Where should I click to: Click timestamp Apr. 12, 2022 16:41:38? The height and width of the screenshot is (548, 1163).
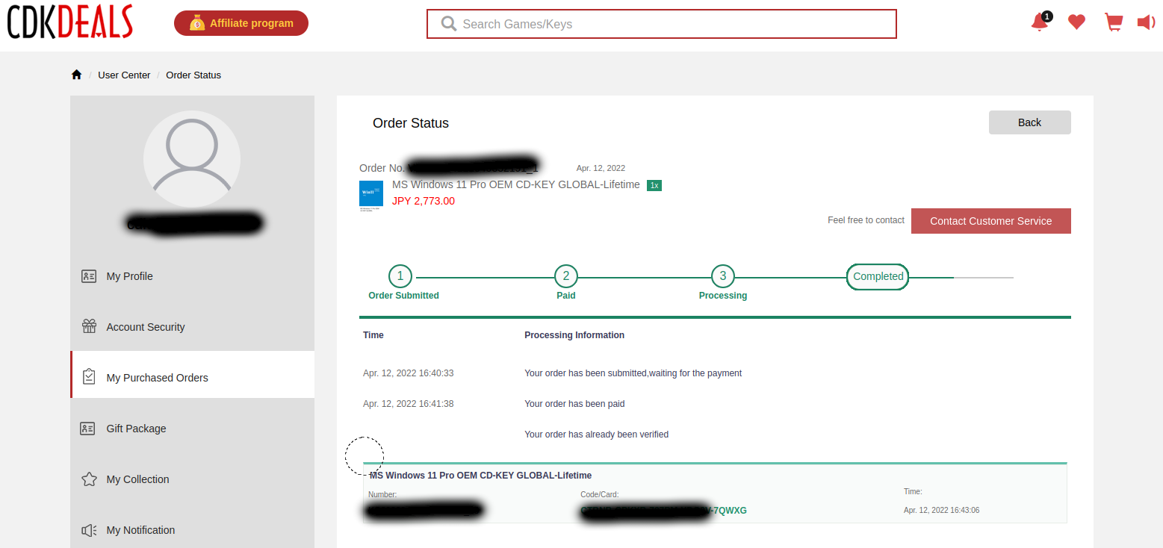click(409, 404)
